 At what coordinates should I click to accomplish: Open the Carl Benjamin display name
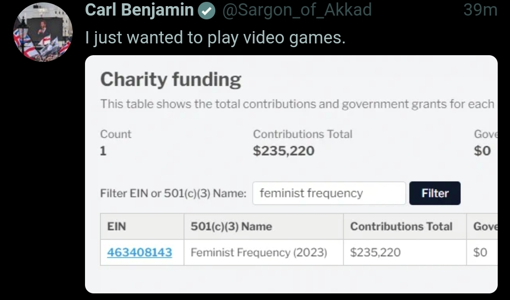[139, 10]
